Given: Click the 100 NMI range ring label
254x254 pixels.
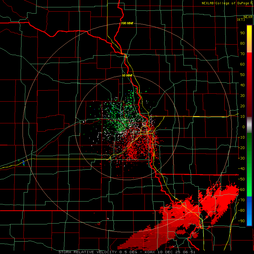Looking at the screenshot, I should point(127,23).
